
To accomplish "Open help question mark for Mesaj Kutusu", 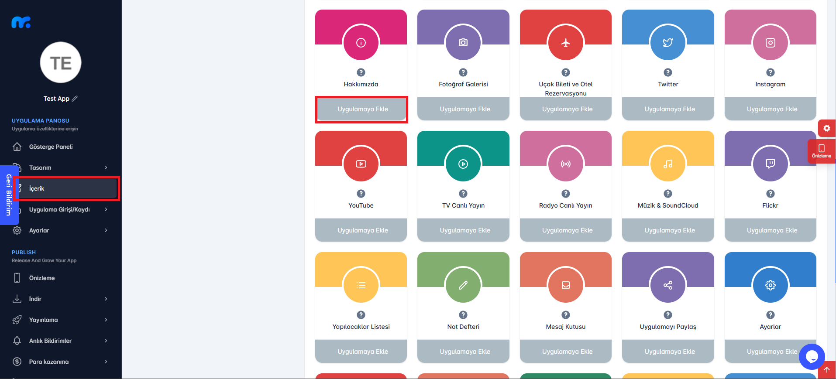I will pos(566,315).
